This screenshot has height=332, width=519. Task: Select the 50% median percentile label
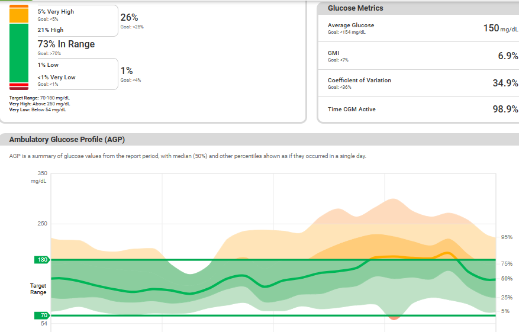point(507,279)
